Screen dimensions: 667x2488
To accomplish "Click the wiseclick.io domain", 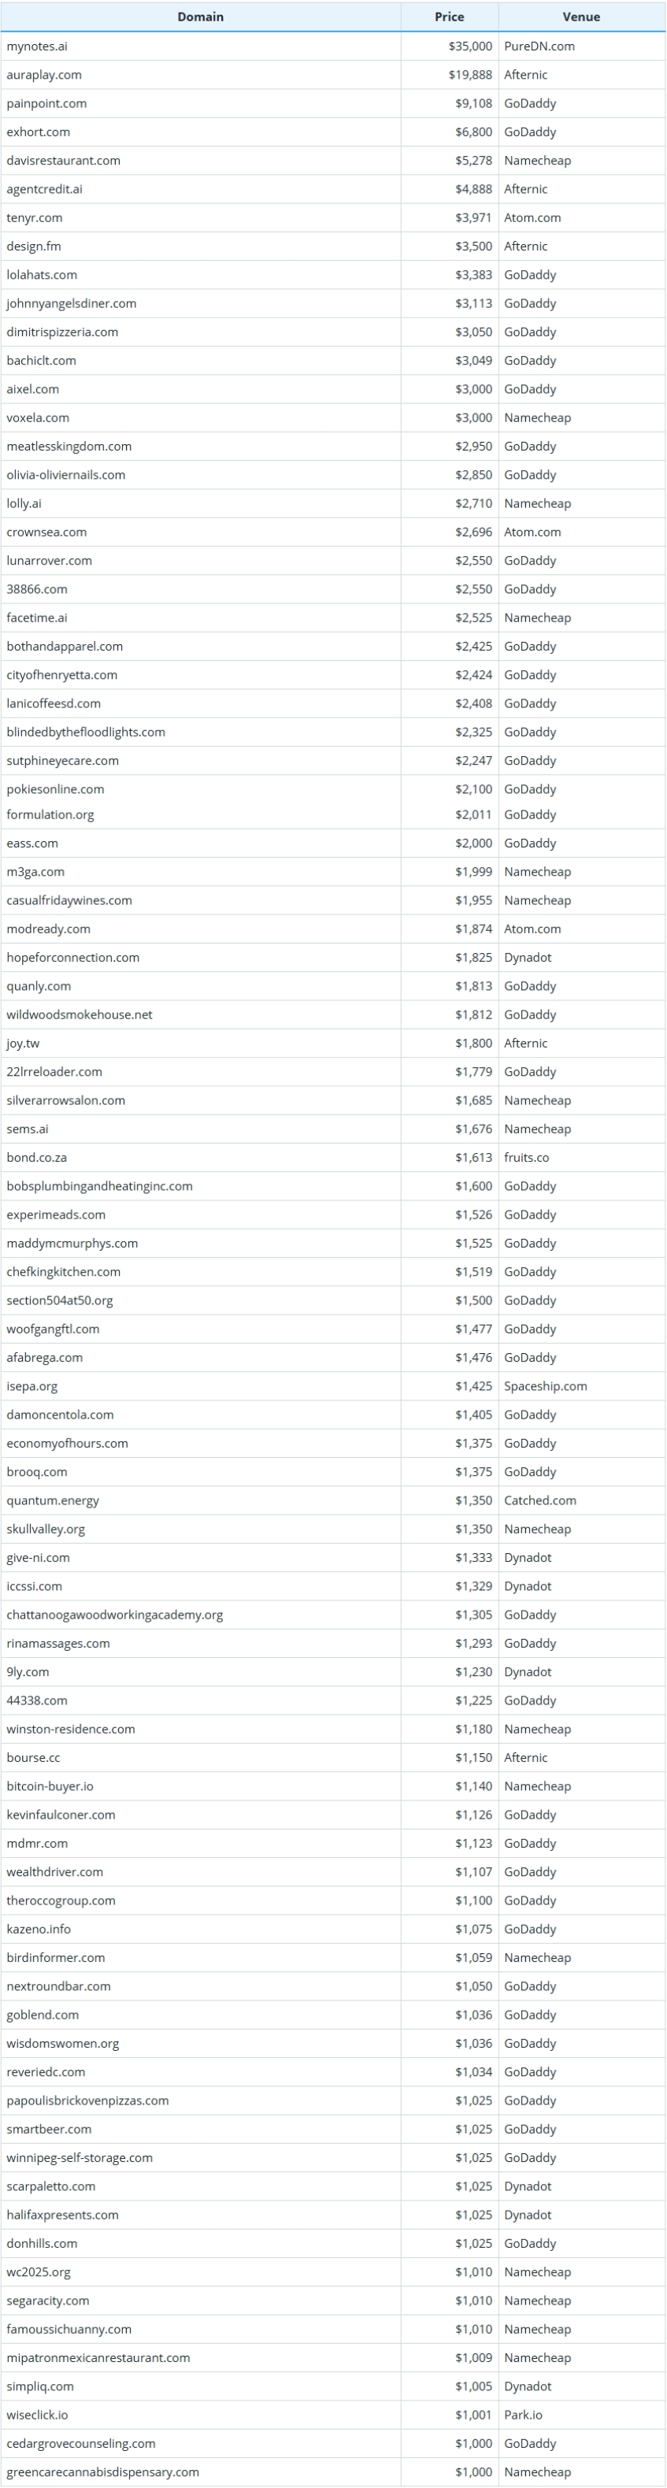I will [x=37, y=2415].
